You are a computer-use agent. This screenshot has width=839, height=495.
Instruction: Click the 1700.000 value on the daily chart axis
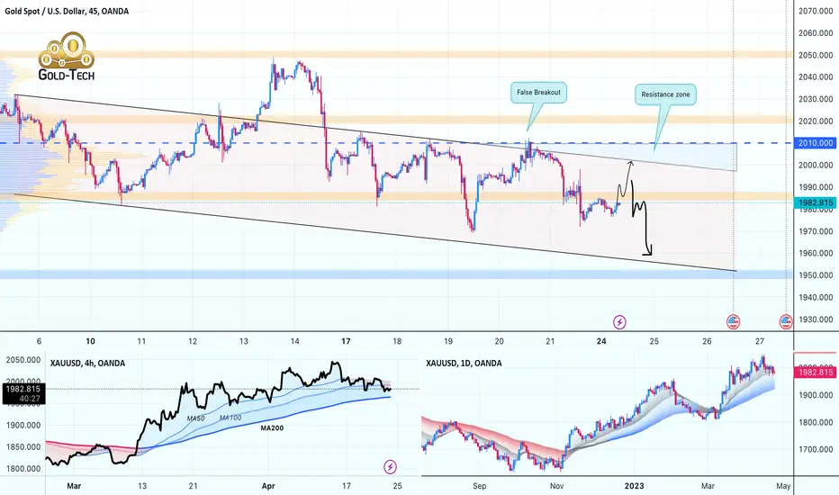point(816,449)
